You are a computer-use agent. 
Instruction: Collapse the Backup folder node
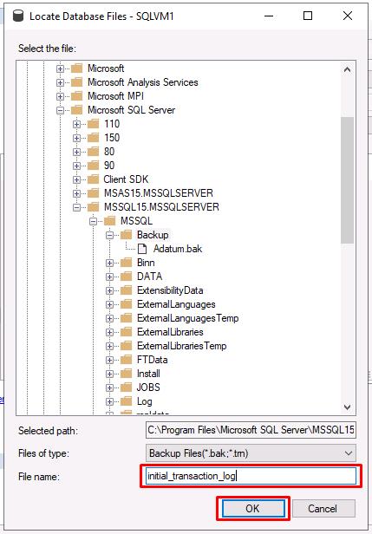pyautogui.click(x=109, y=235)
